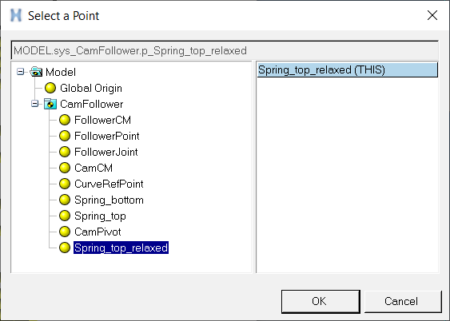Image resolution: width=450 pixels, height=321 pixels.
Task: Confirm selection with the OK button
Action: click(321, 301)
